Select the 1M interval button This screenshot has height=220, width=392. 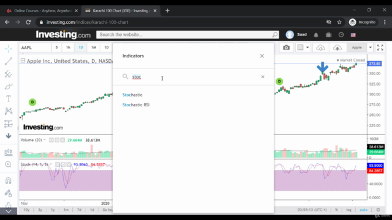(94, 48)
